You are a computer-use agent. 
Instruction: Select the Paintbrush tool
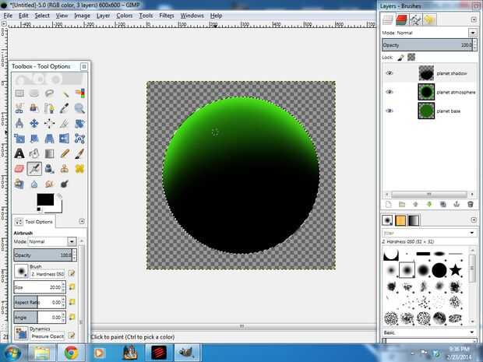(79, 153)
